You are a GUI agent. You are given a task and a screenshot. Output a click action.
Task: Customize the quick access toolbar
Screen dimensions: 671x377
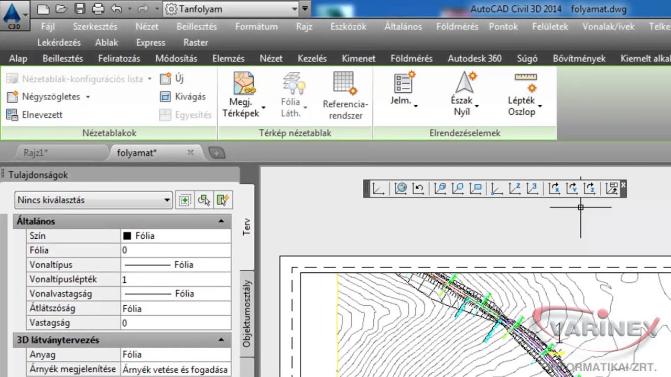pos(305,9)
